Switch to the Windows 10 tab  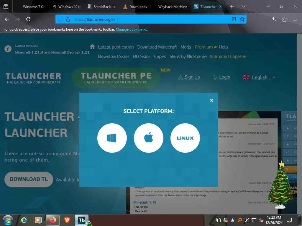click(x=67, y=7)
